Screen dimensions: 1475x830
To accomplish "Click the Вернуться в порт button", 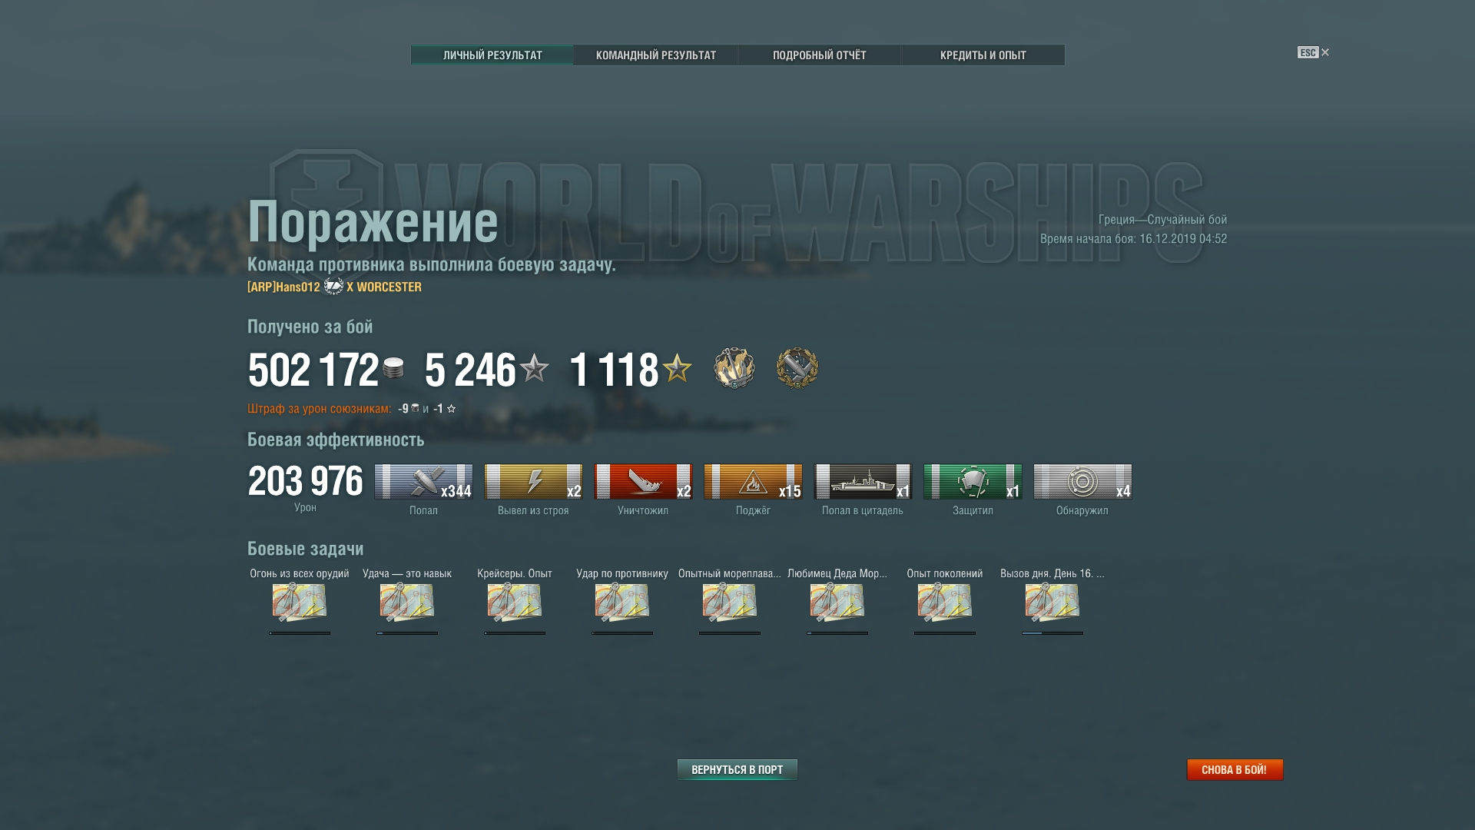I will click(737, 769).
